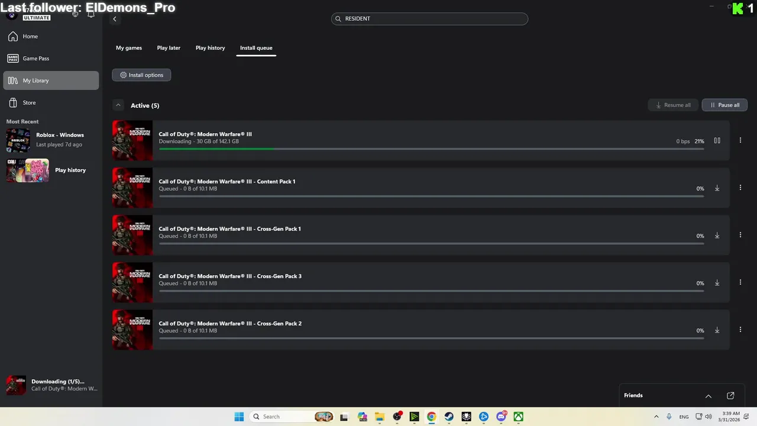Open the Downloading (1/5) status item
The width and height of the screenshot is (757, 426).
click(51, 385)
